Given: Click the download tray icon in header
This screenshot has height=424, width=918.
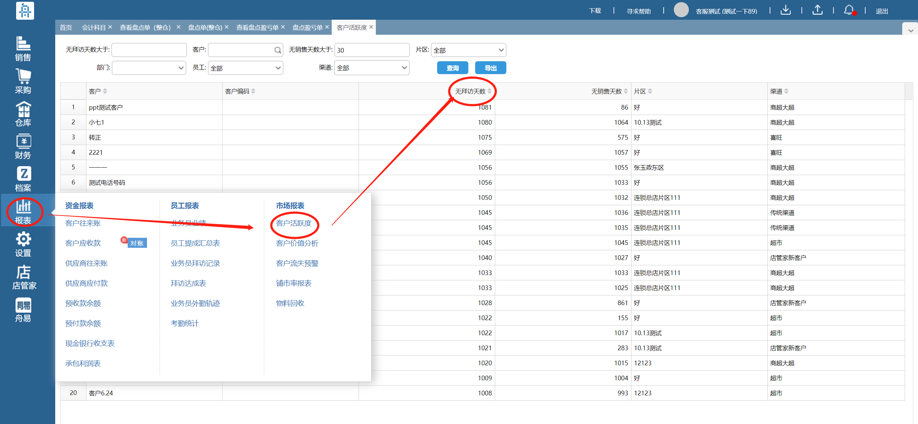Looking at the screenshot, I should click(785, 10).
